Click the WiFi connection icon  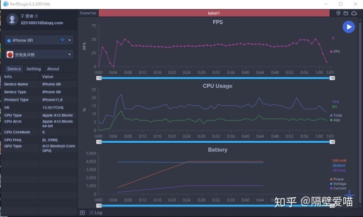click(x=63, y=40)
